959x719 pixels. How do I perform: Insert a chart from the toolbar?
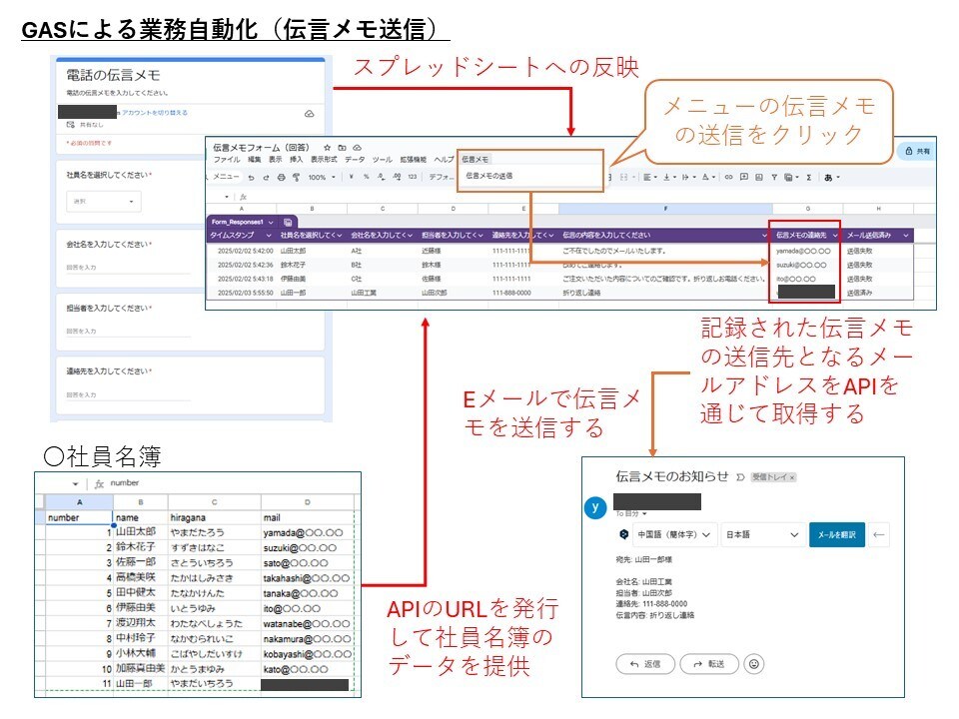click(759, 178)
